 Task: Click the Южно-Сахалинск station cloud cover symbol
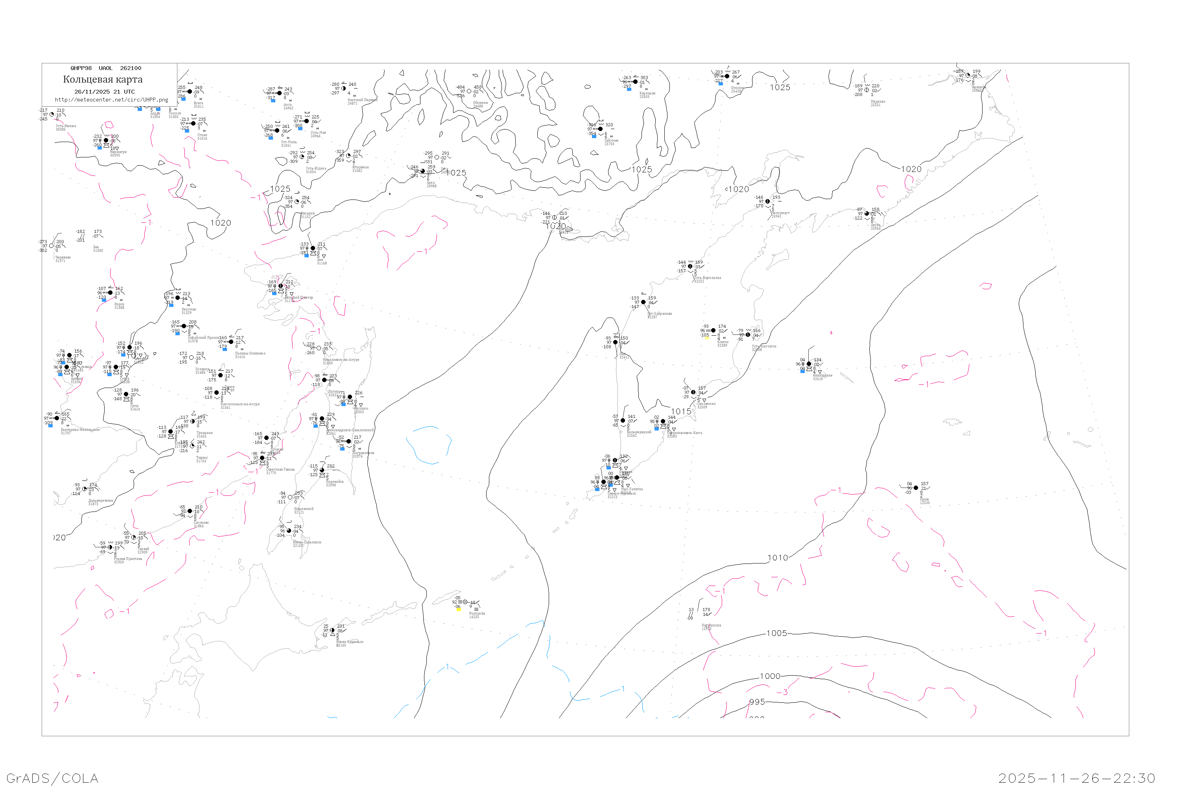289,531
